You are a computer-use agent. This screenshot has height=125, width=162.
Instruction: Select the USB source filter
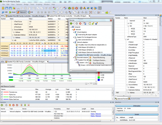click(x=5, y=12)
